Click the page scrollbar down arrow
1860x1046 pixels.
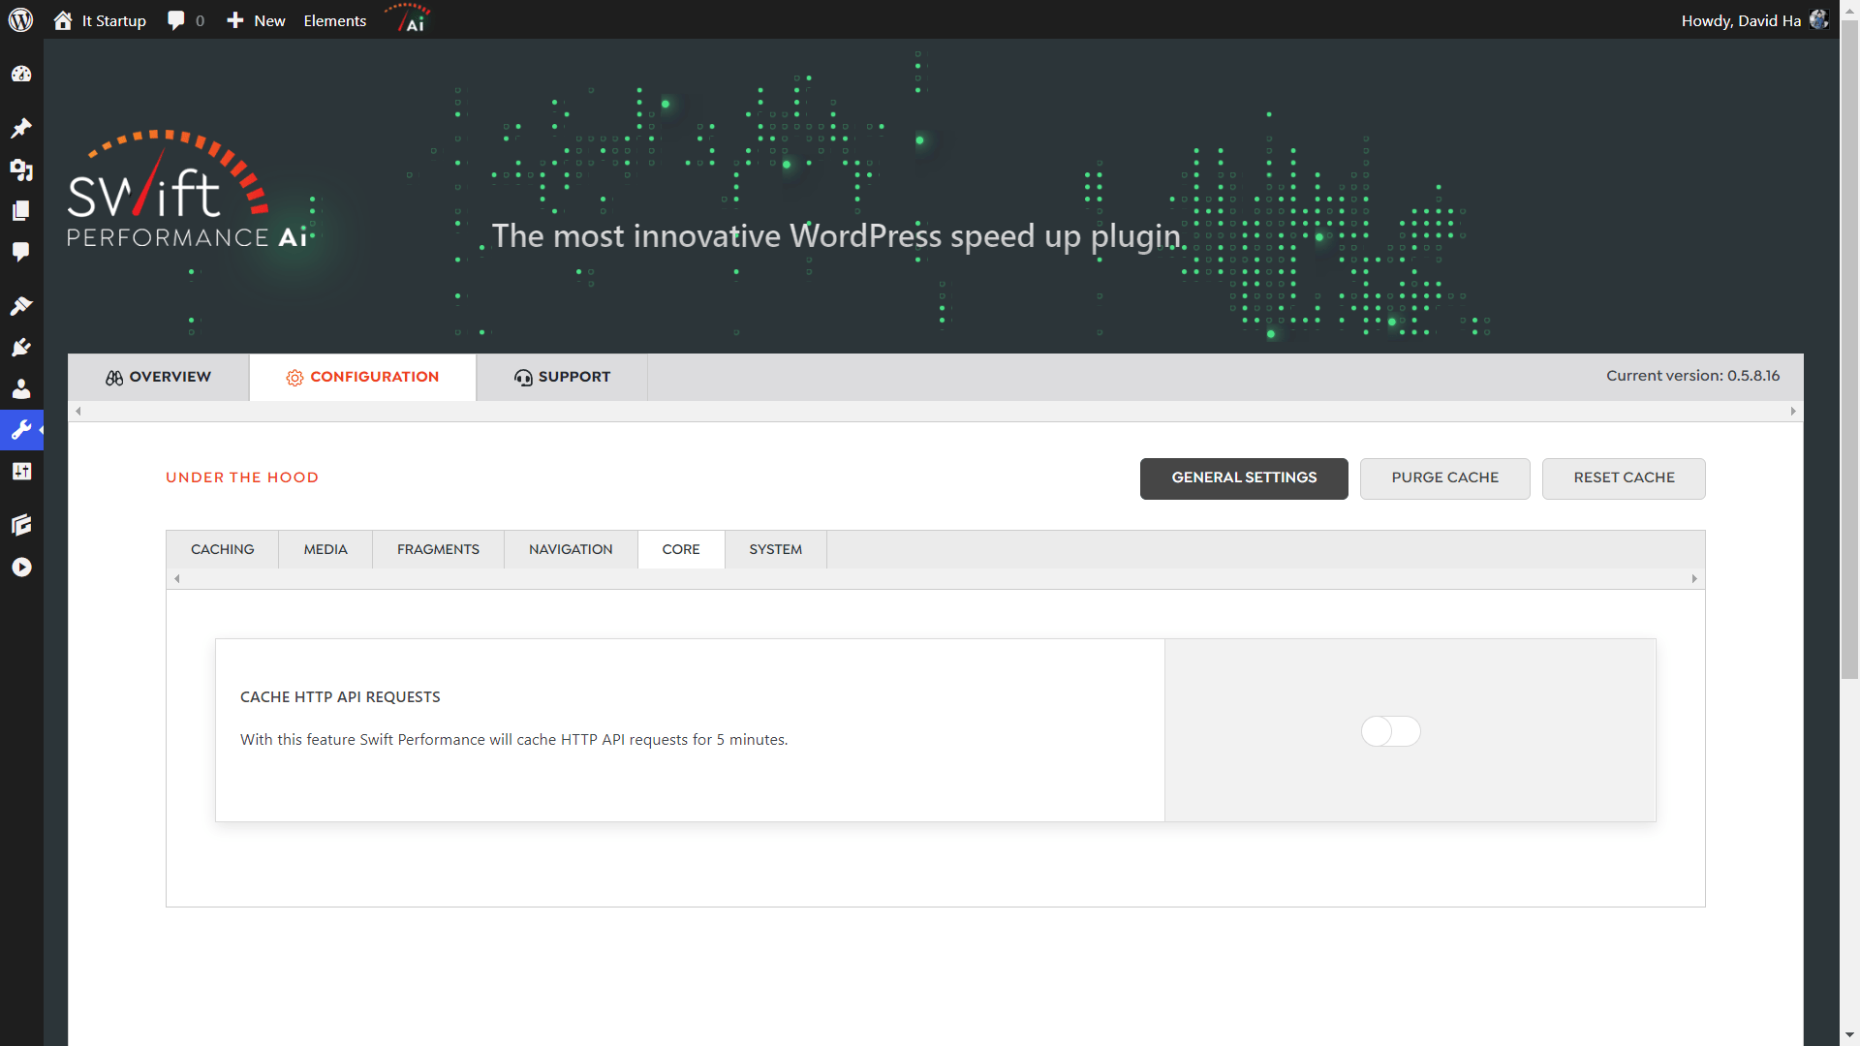pos(1849,1036)
